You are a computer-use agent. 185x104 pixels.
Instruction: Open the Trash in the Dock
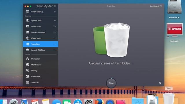169,99
